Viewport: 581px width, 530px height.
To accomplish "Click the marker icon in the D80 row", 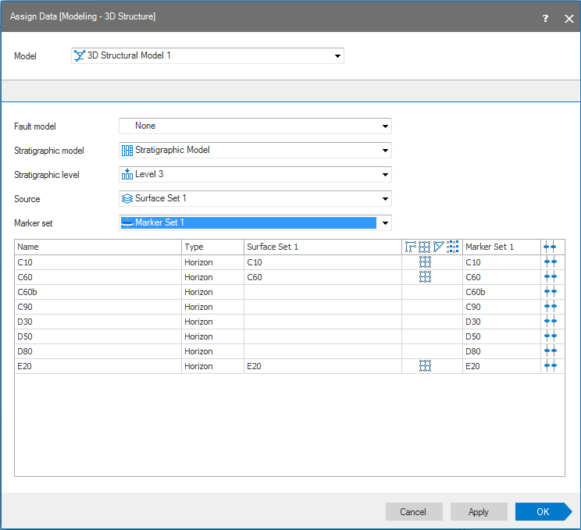I will [x=551, y=351].
